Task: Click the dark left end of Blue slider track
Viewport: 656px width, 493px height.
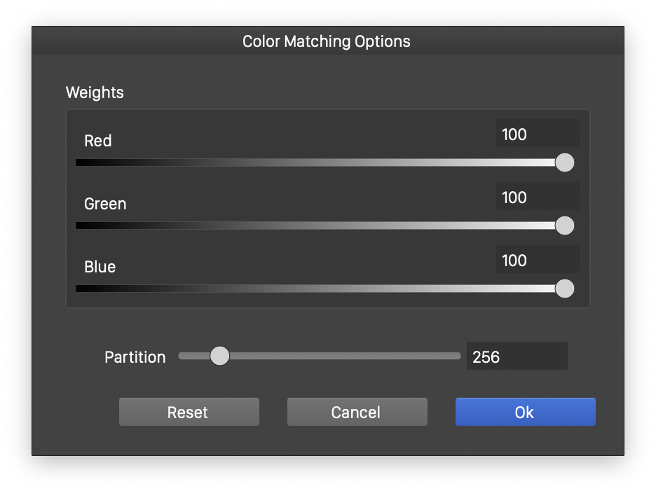Action: coord(84,289)
